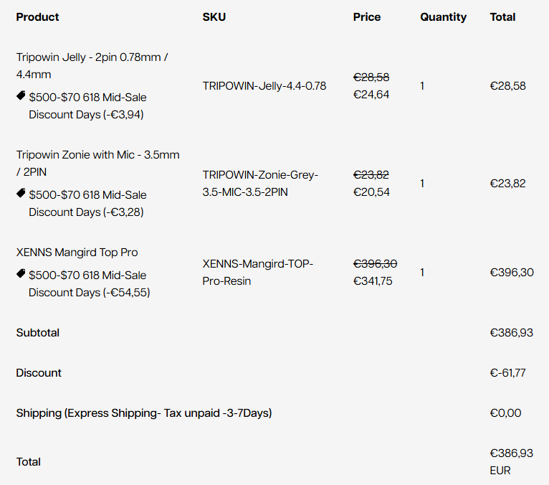Select the XENNS-Mangird-TOP-Pro-Resin SKU text
Image resolution: width=549 pixels, height=485 pixels.
(x=258, y=273)
